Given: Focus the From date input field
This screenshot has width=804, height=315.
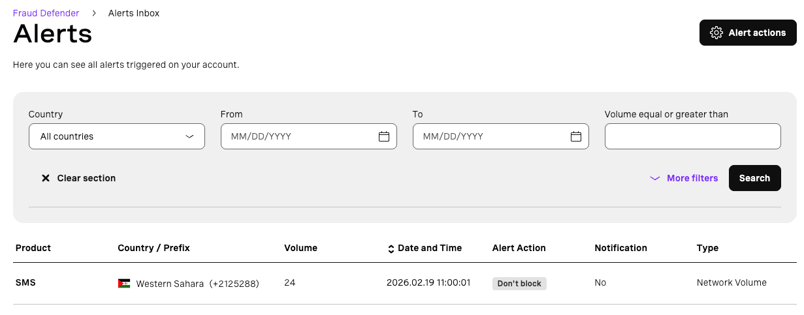Looking at the screenshot, I should point(309,136).
